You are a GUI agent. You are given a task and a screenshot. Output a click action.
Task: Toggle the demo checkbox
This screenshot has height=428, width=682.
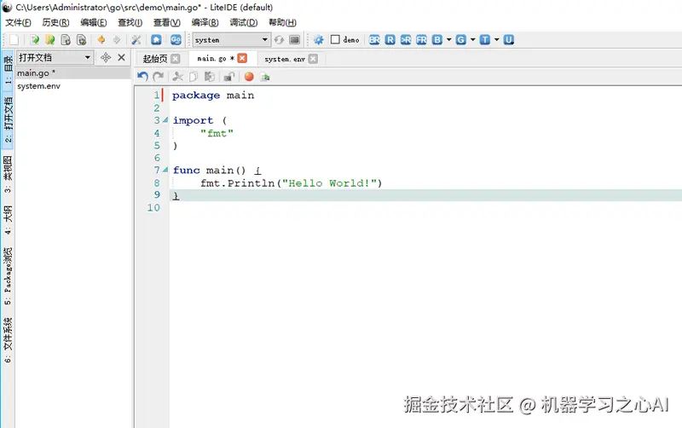pos(335,39)
